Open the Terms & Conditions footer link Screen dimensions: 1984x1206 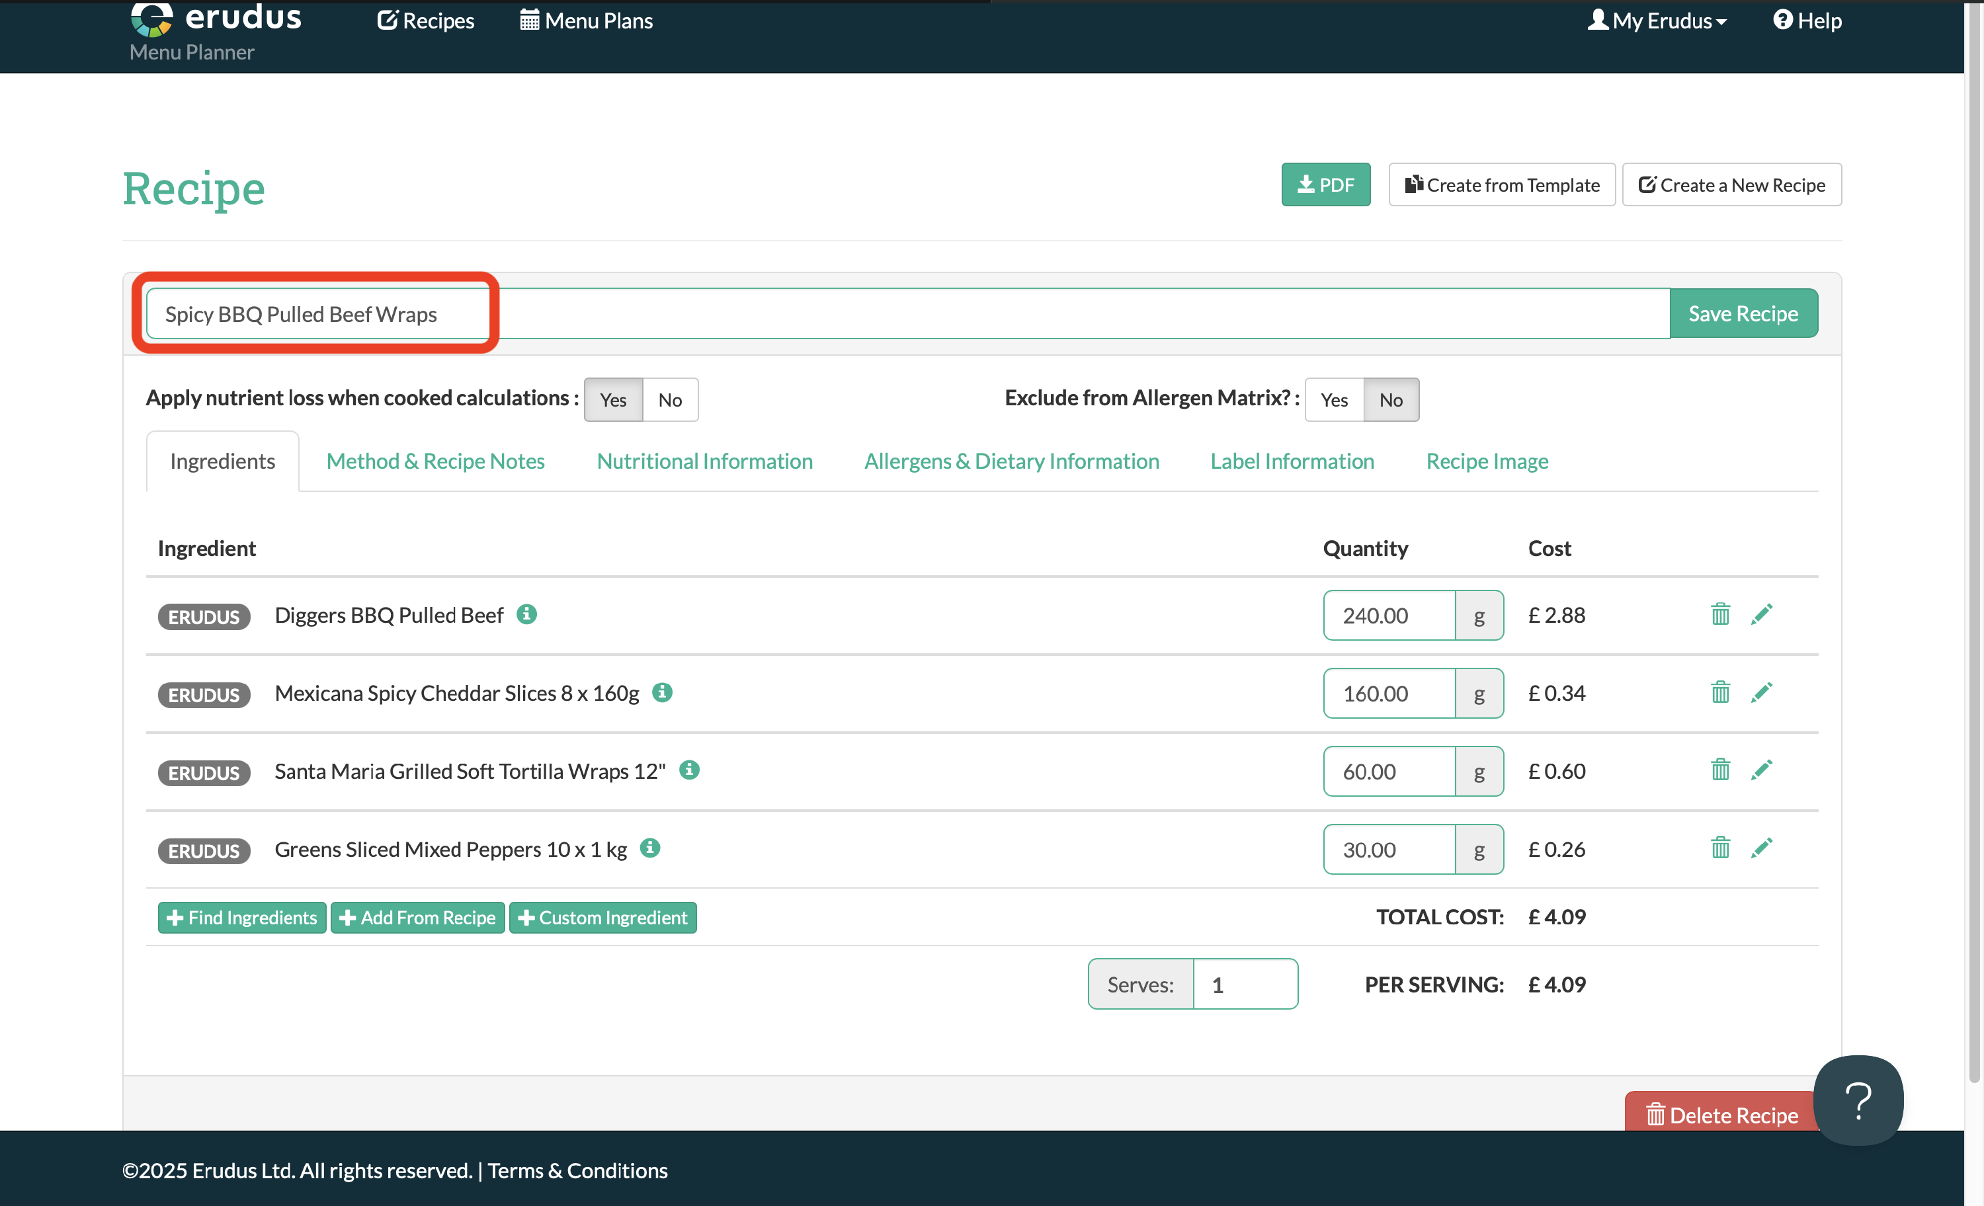577,1170
